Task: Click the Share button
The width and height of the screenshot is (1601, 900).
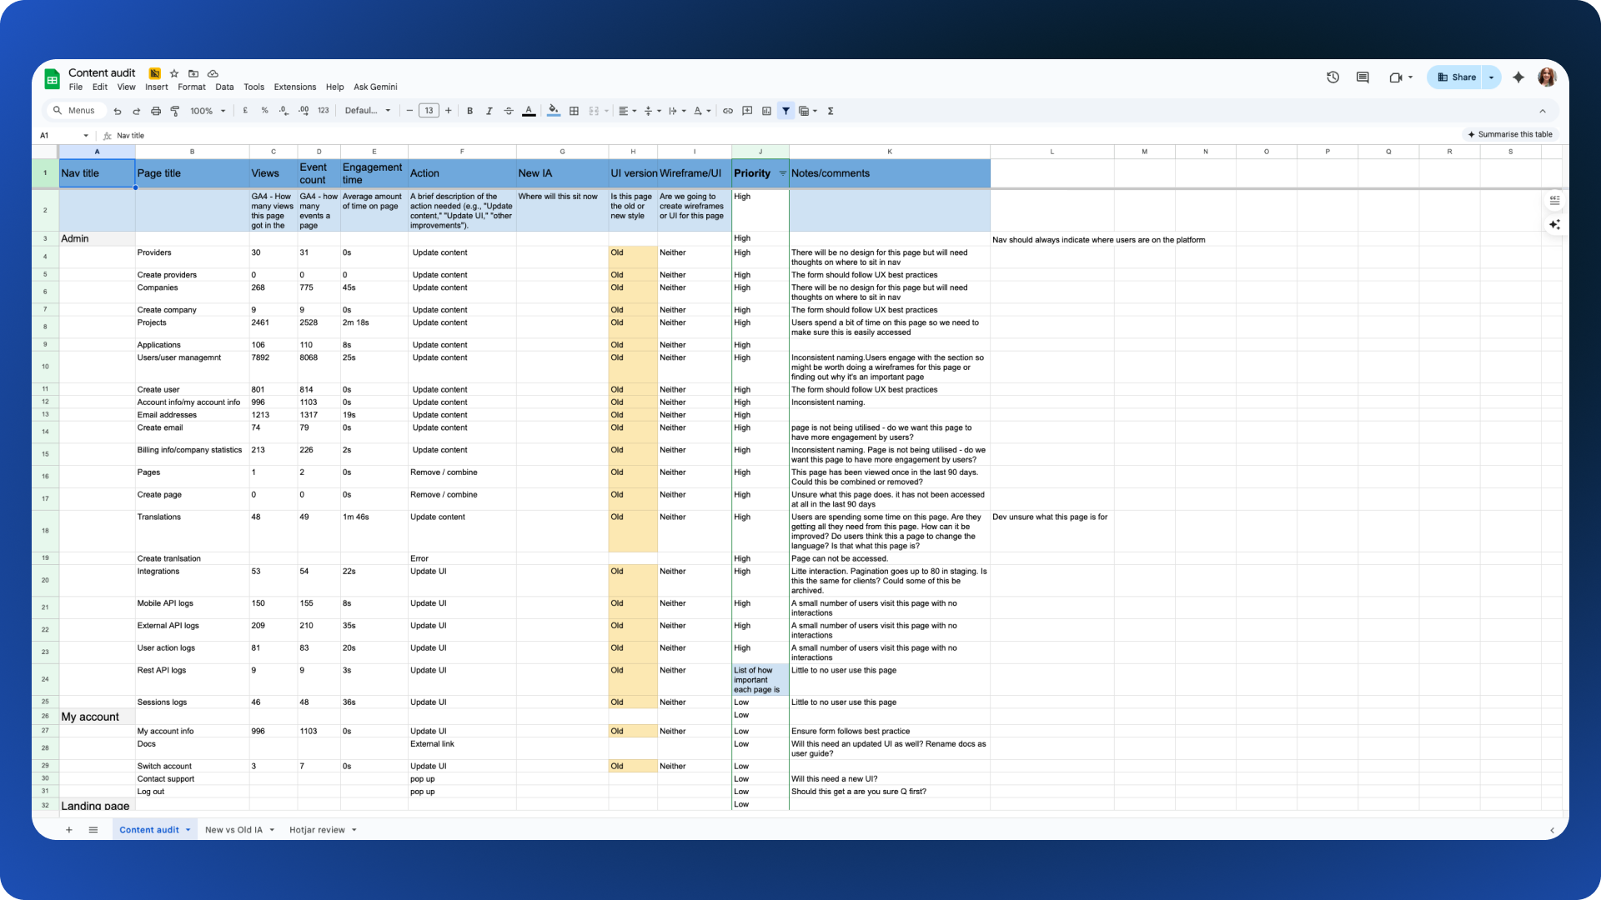Action: (x=1457, y=77)
